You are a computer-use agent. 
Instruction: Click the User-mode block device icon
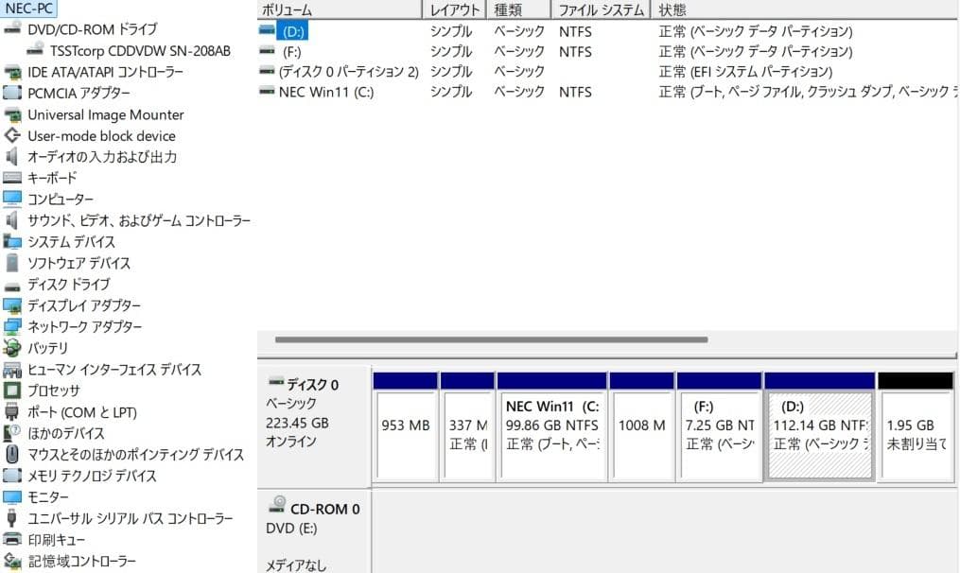pyautogui.click(x=13, y=135)
